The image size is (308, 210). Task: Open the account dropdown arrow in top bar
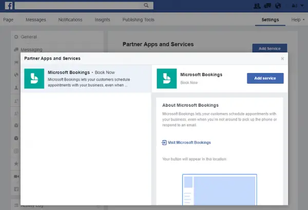click(x=302, y=6)
